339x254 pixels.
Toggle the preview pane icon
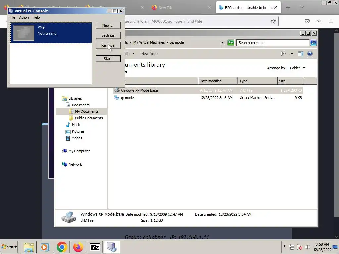point(301,54)
